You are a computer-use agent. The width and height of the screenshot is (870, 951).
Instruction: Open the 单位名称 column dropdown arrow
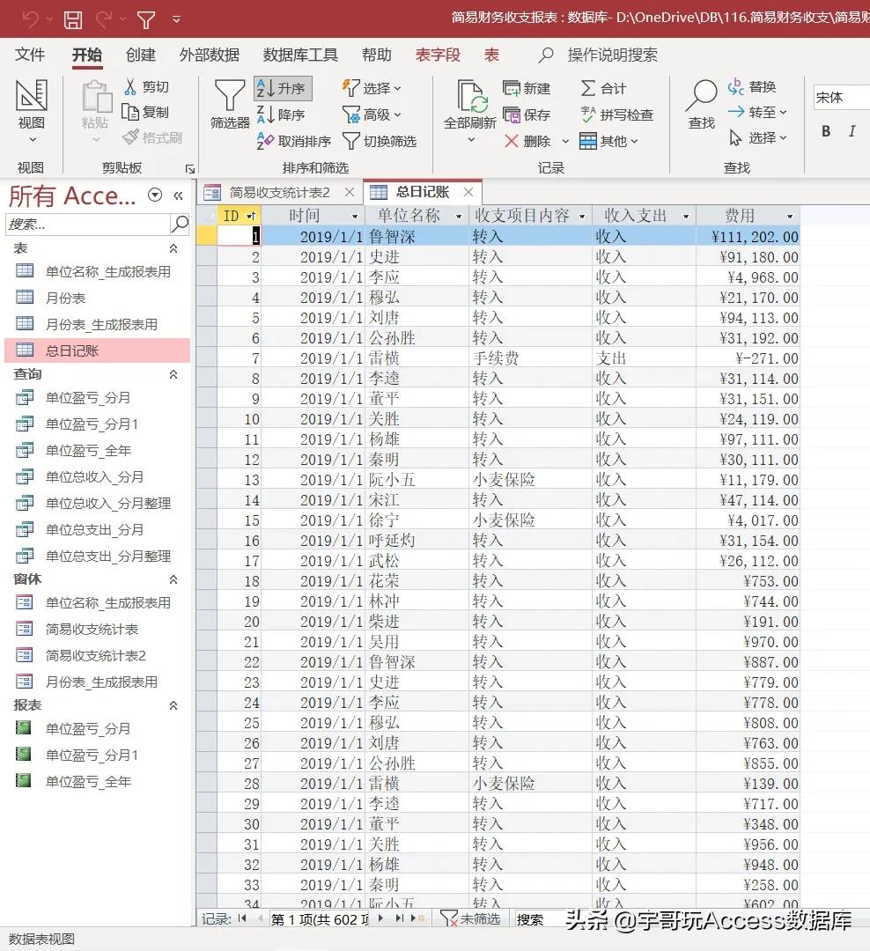(x=459, y=216)
